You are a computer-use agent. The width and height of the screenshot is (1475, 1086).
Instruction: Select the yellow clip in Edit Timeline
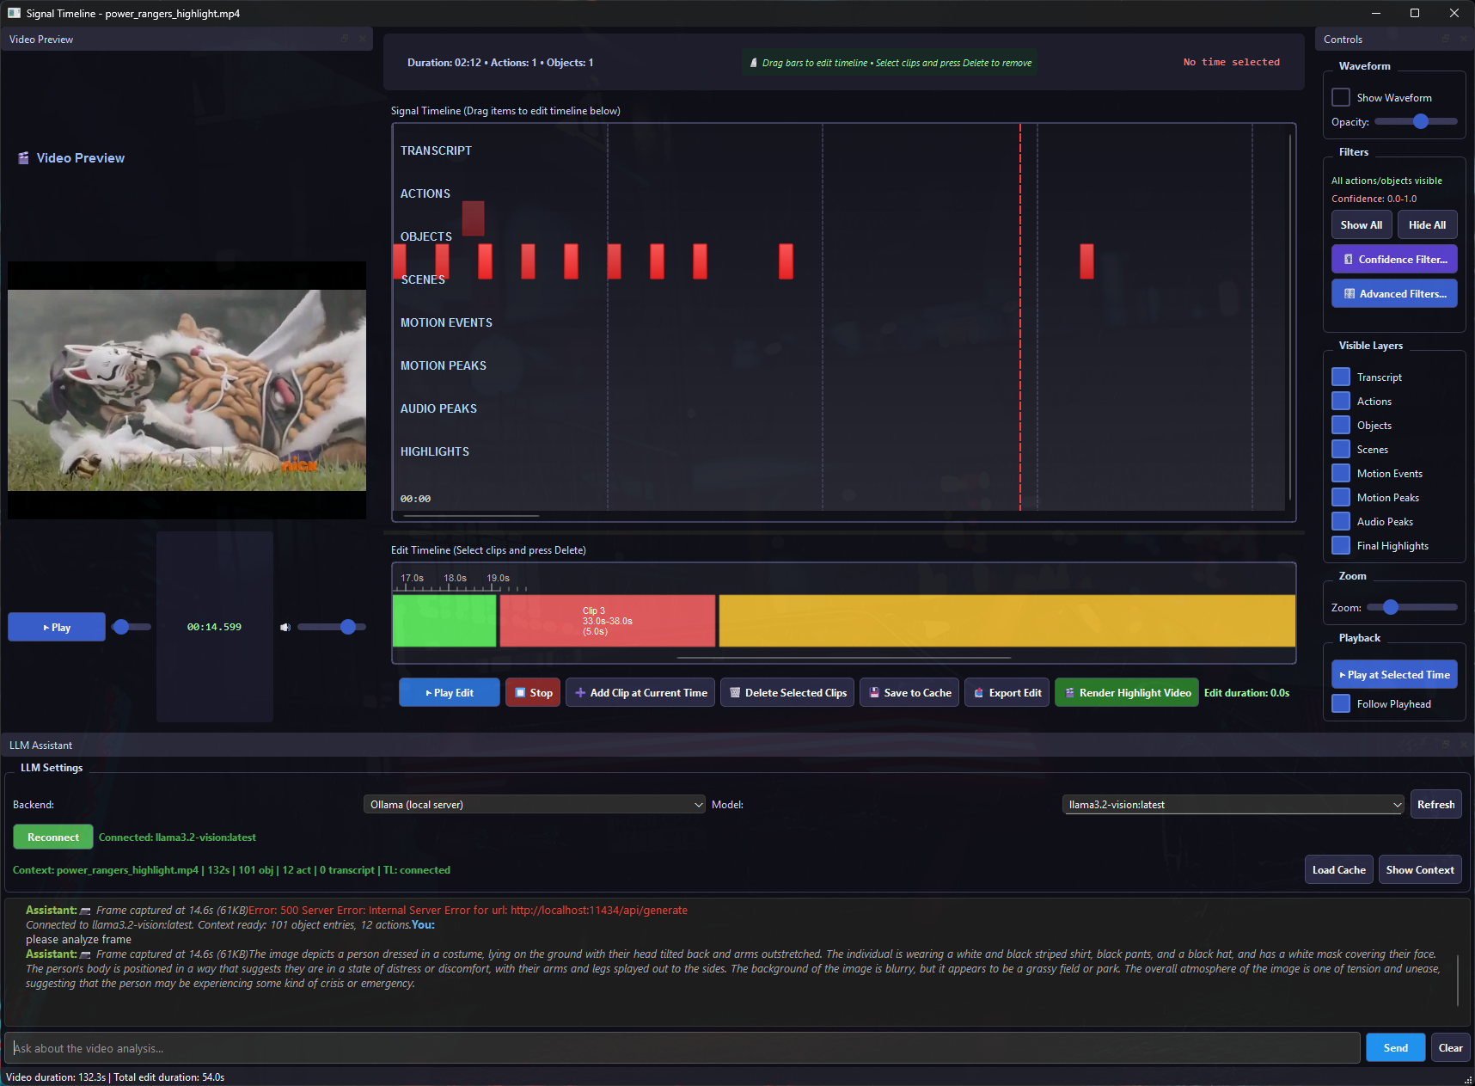(1007, 620)
